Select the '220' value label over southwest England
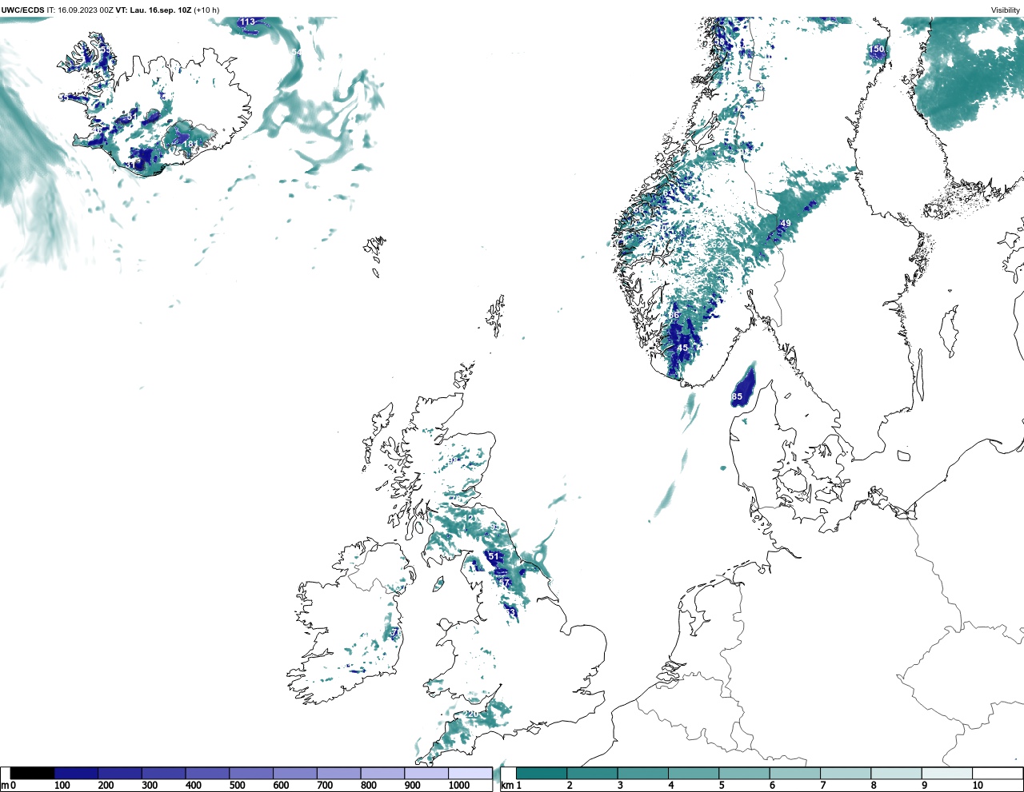Viewport: 1024px width, 792px height. click(472, 714)
